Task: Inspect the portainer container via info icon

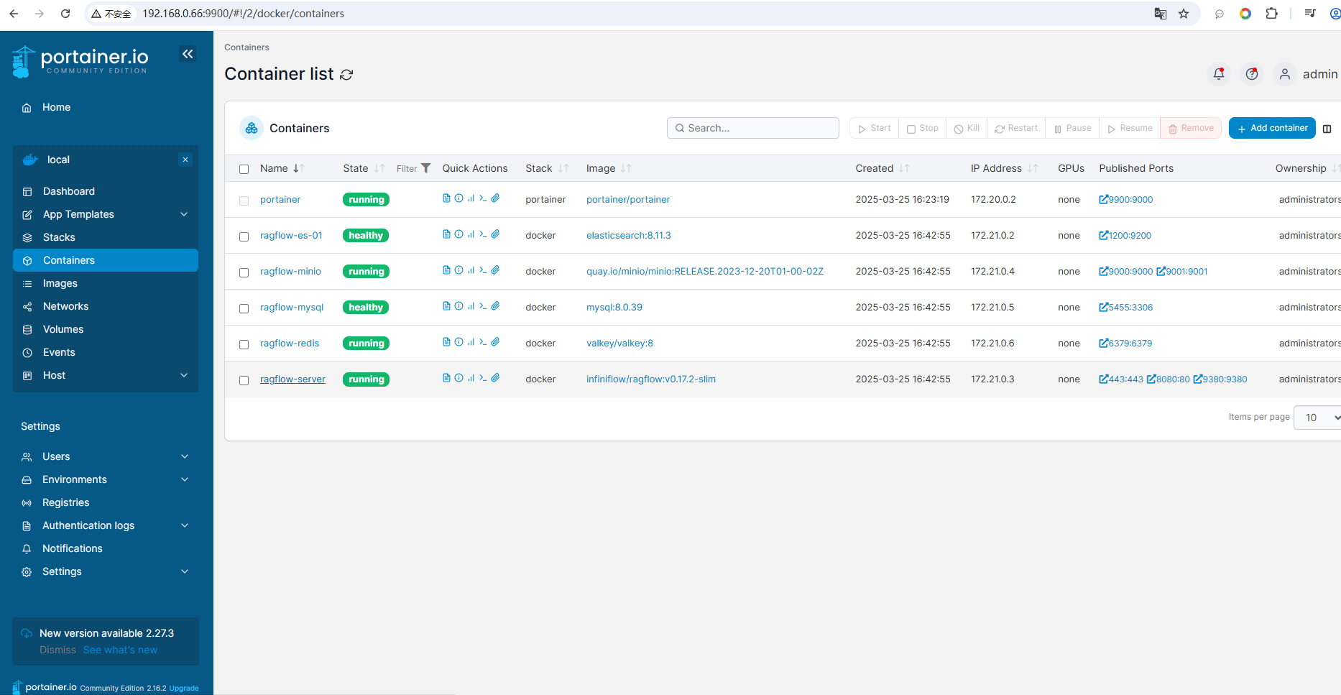Action: pyautogui.click(x=458, y=198)
